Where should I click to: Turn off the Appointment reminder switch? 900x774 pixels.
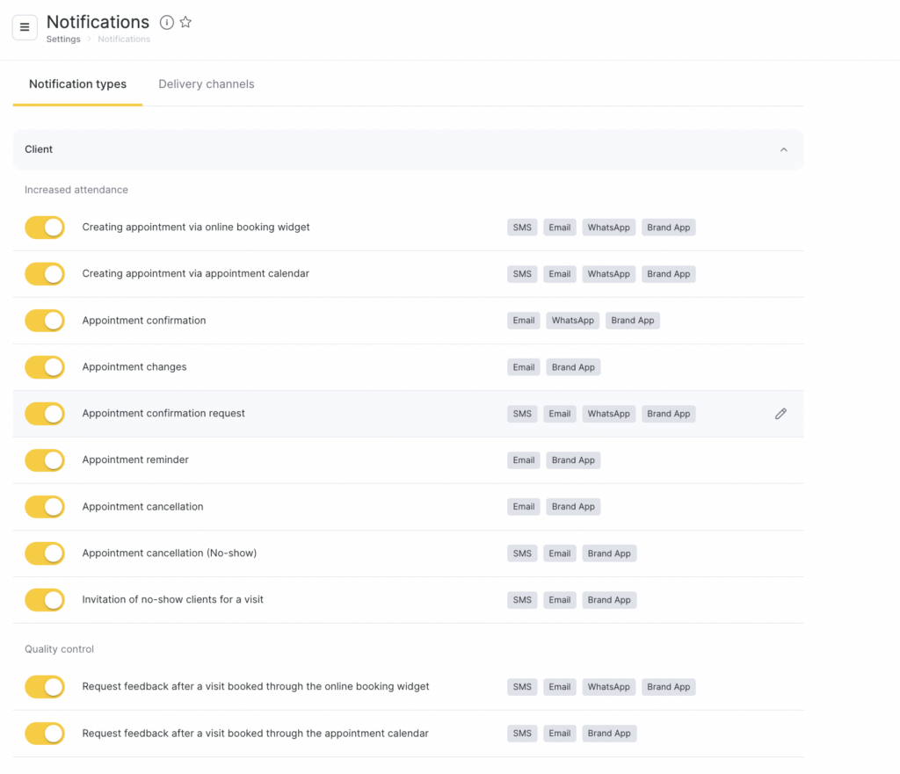(x=45, y=460)
